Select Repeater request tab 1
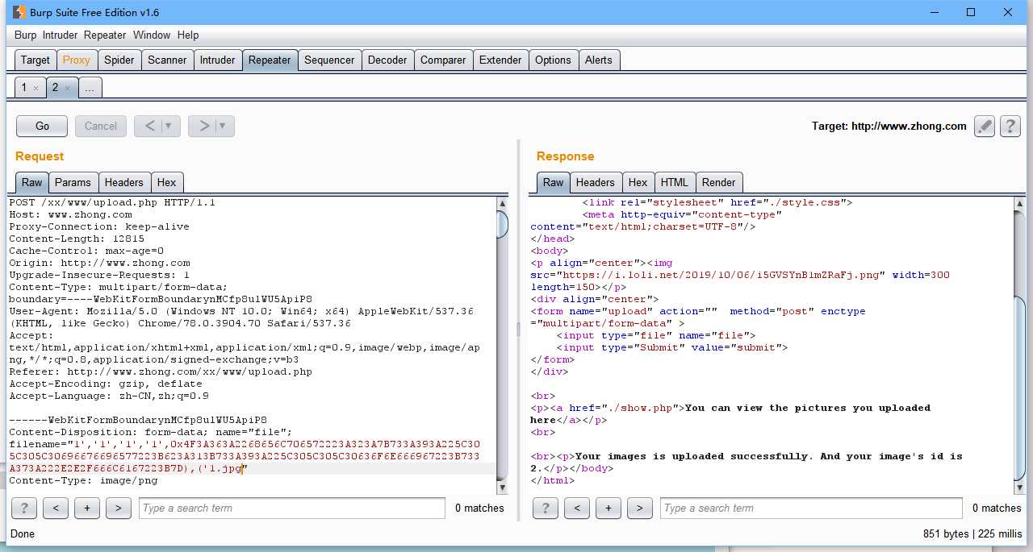Screen dimensions: 1033x552 coord(24,87)
